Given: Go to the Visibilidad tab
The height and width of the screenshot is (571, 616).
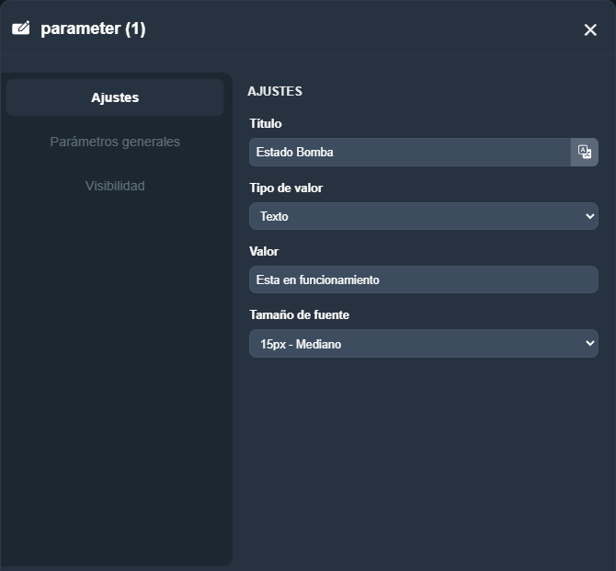Looking at the screenshot, I should click(115, 186).
